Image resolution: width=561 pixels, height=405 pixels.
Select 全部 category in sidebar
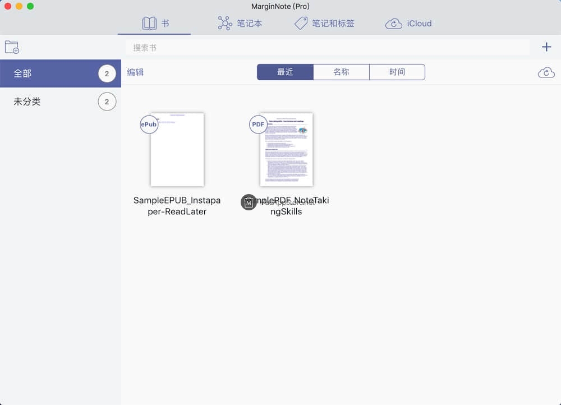50,73
